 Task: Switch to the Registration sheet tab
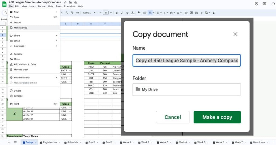50,142
